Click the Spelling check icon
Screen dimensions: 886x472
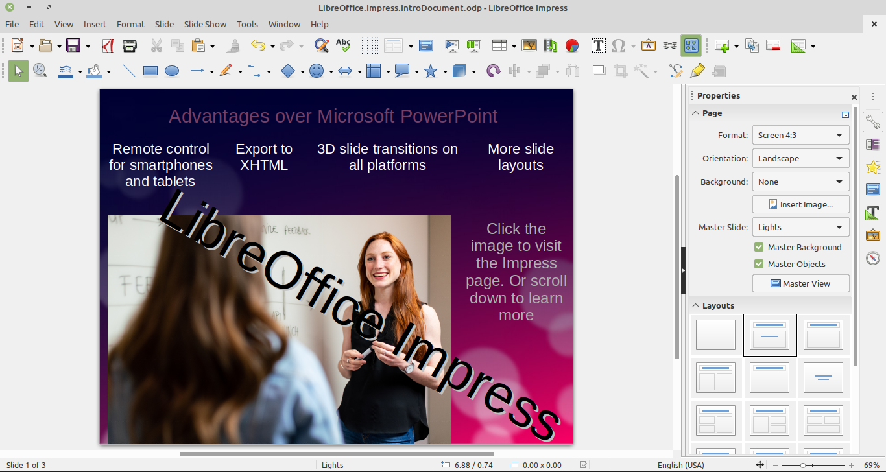click(x=343, y=45)
